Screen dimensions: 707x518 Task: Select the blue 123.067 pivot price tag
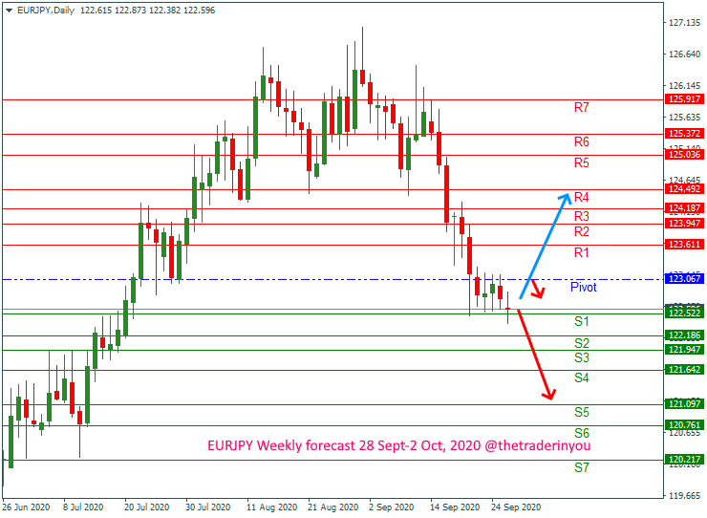(684, 279)
